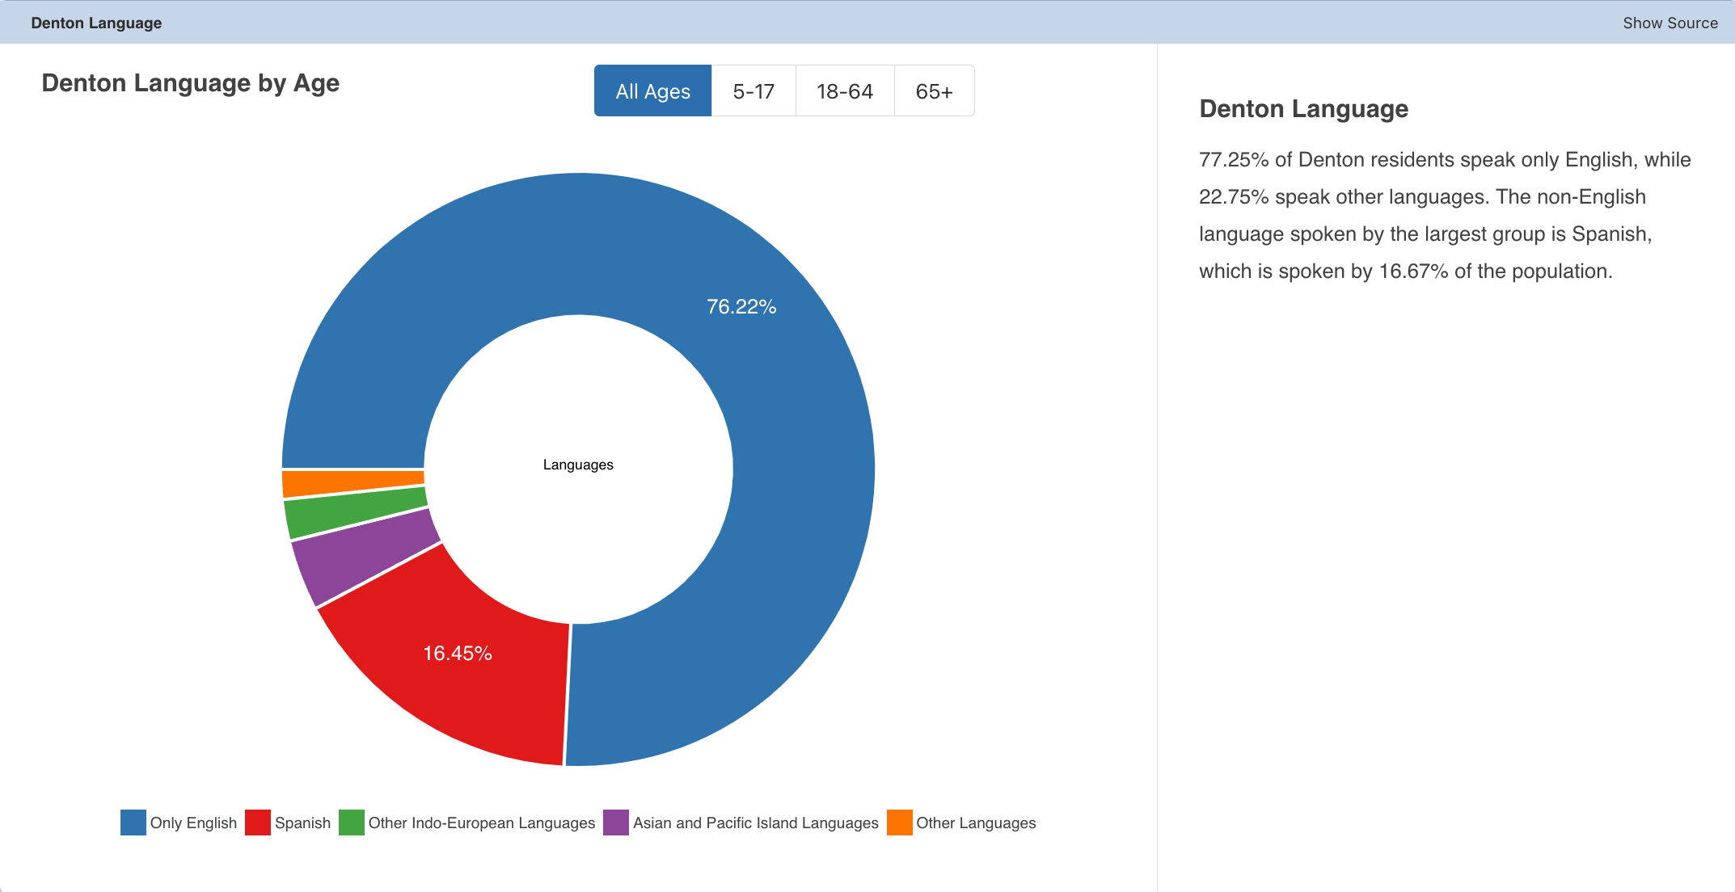
Task: Click the Other Languages legend label
Action: pyautogui.click(x=976, y=823)
